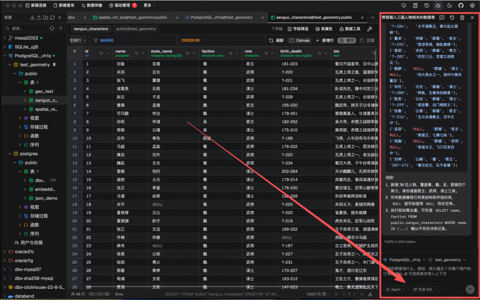Viewport: 480px width, 300px height.
Task: Open 数据传输 from the top toolbar
Action: 92,5
